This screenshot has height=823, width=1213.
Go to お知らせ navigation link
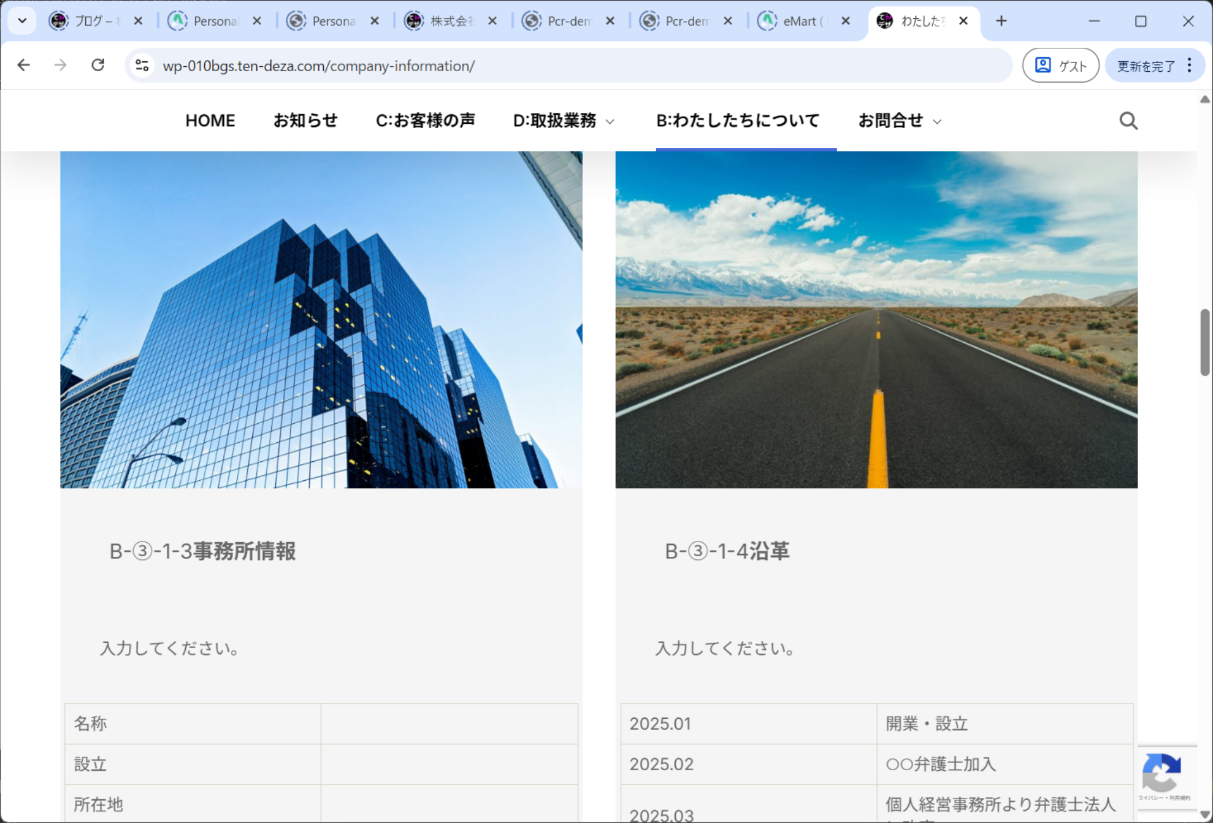[x=305, y=121]
